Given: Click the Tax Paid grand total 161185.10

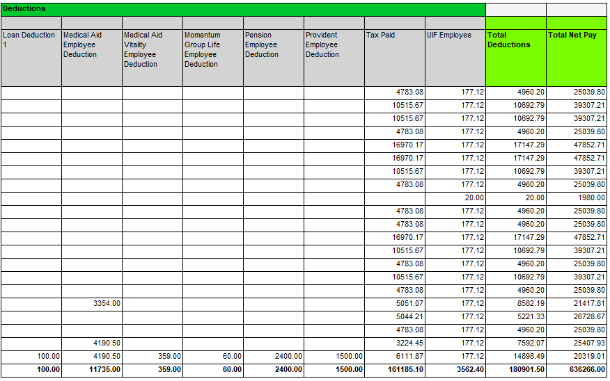Looking at the screenshot, I should [x=394, y=370].
